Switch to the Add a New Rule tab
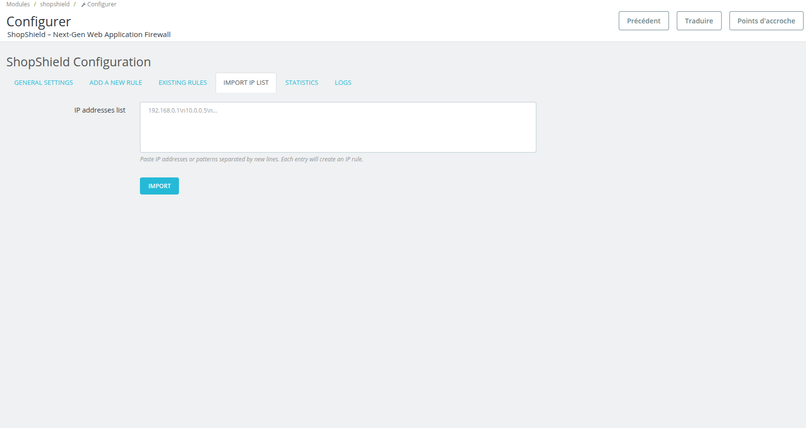The width and height of the screenshot is (806, 428). 116,83
